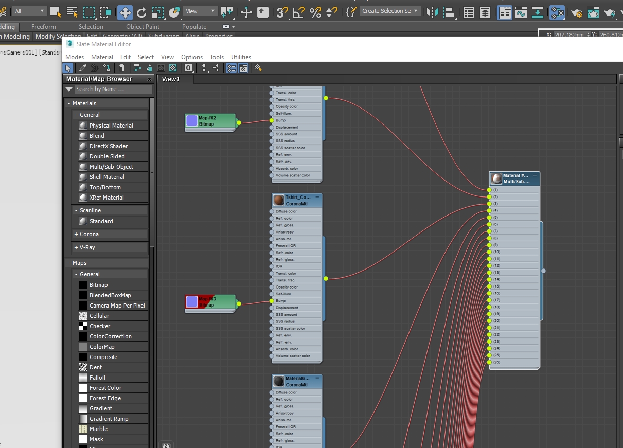The width and height of the screenshot is (623, 448).
Task: Click the Mirror tool icon
Action: coord(433,12)
